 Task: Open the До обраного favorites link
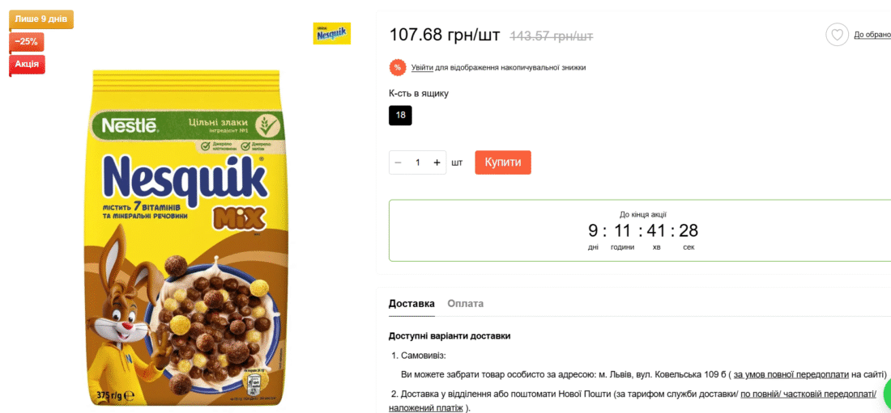[x=872, y=36]
